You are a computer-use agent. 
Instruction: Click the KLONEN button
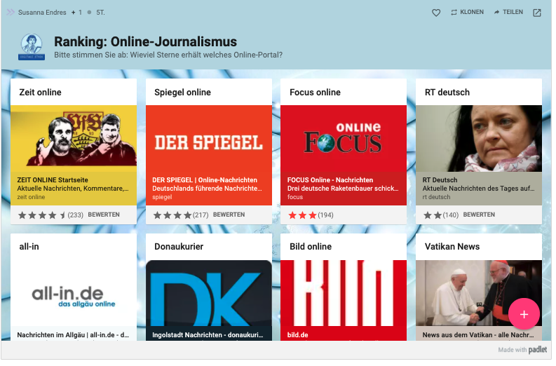point(467,12)
